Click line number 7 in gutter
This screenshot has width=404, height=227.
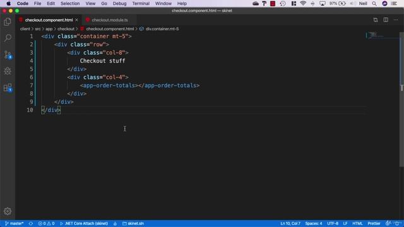click(31, 86)
